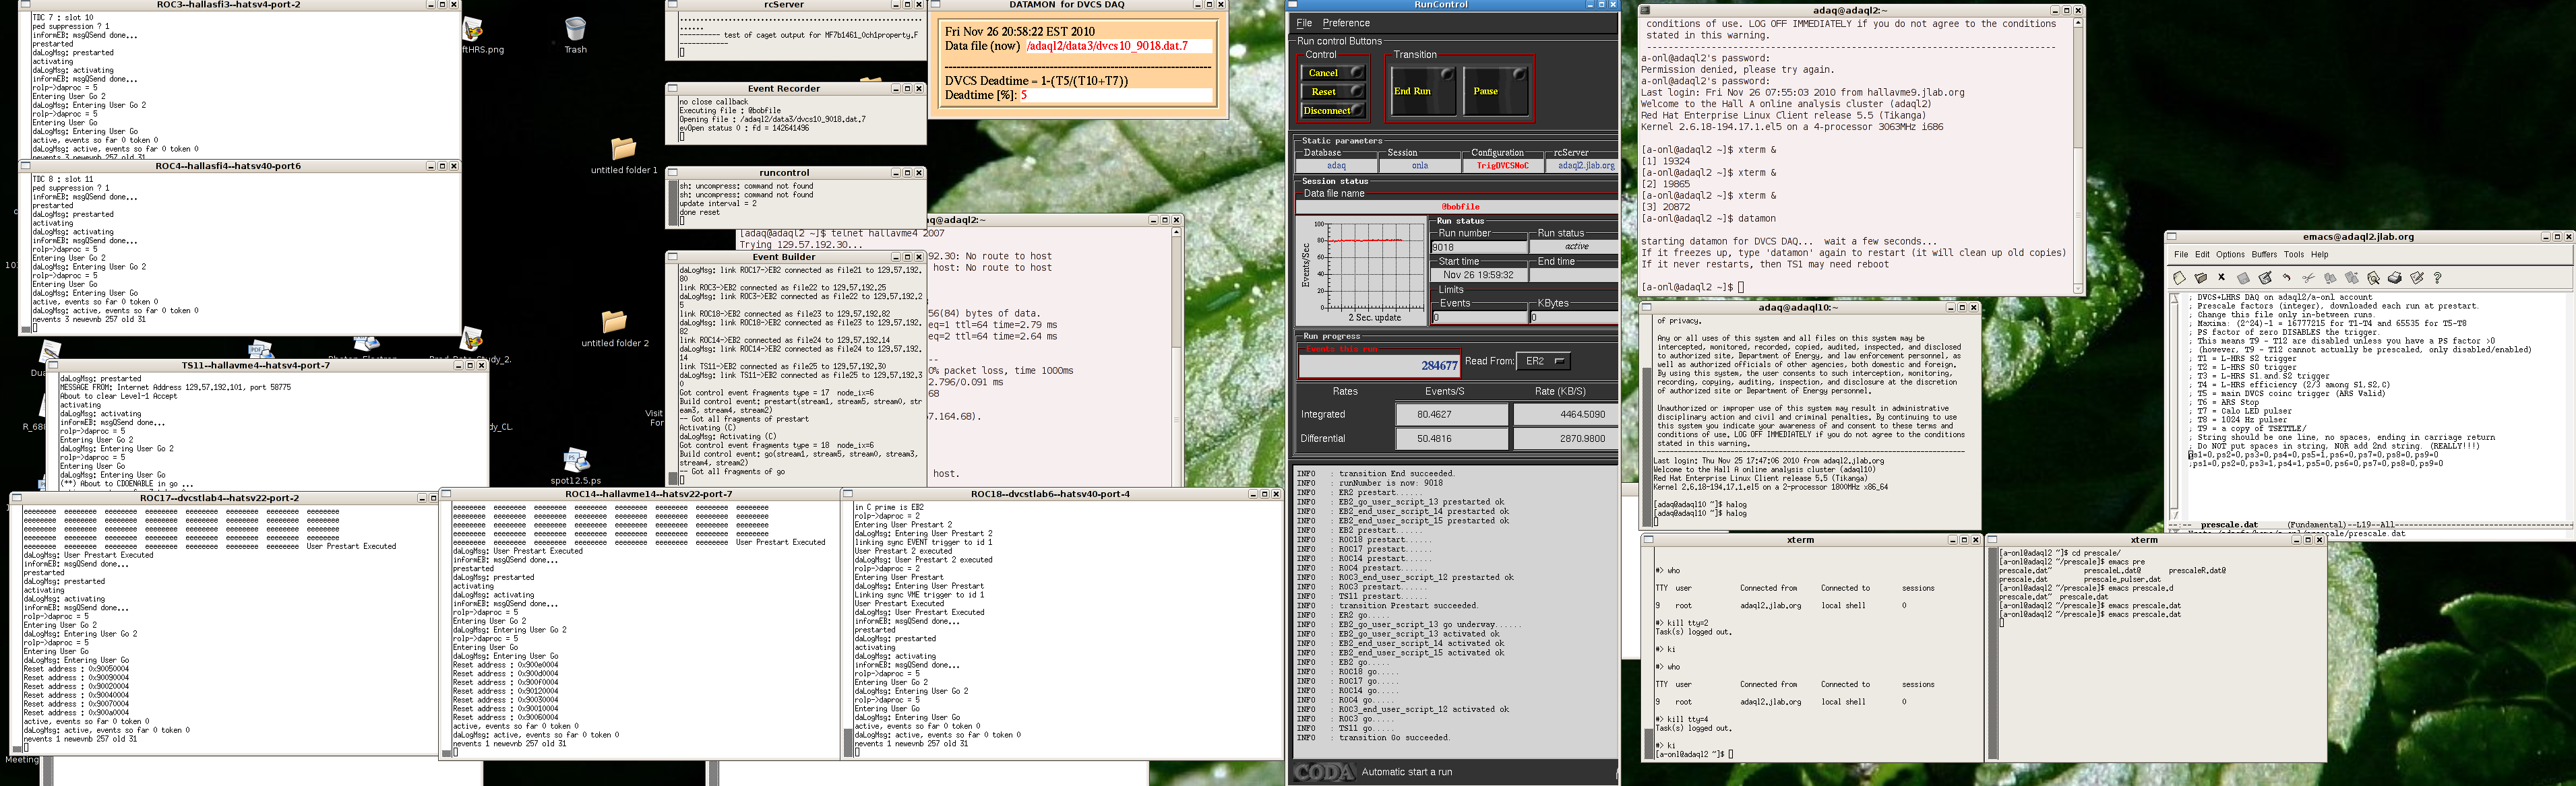This screenshot has width=2576, height=786.
Task: Click the Pause transition button
Action: 1496,91
